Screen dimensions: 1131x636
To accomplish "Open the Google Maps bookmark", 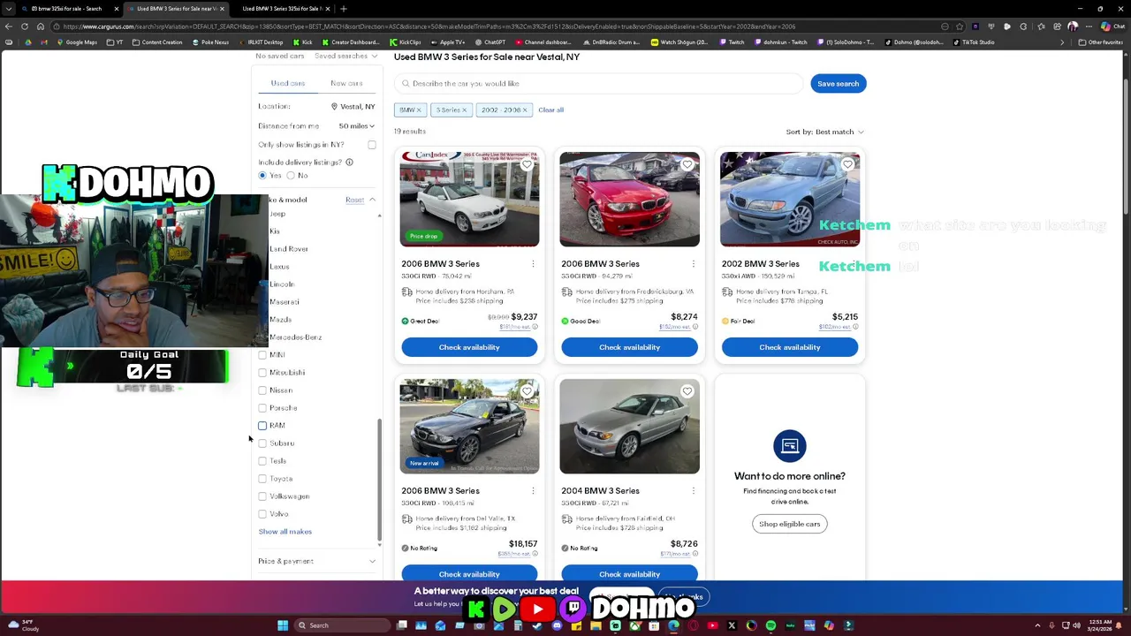I will coord(76,42).
